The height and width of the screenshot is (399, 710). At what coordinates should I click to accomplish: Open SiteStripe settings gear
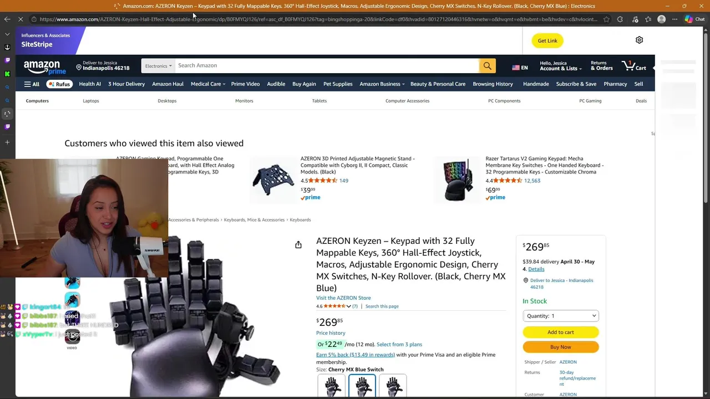(x=639, y=40)
